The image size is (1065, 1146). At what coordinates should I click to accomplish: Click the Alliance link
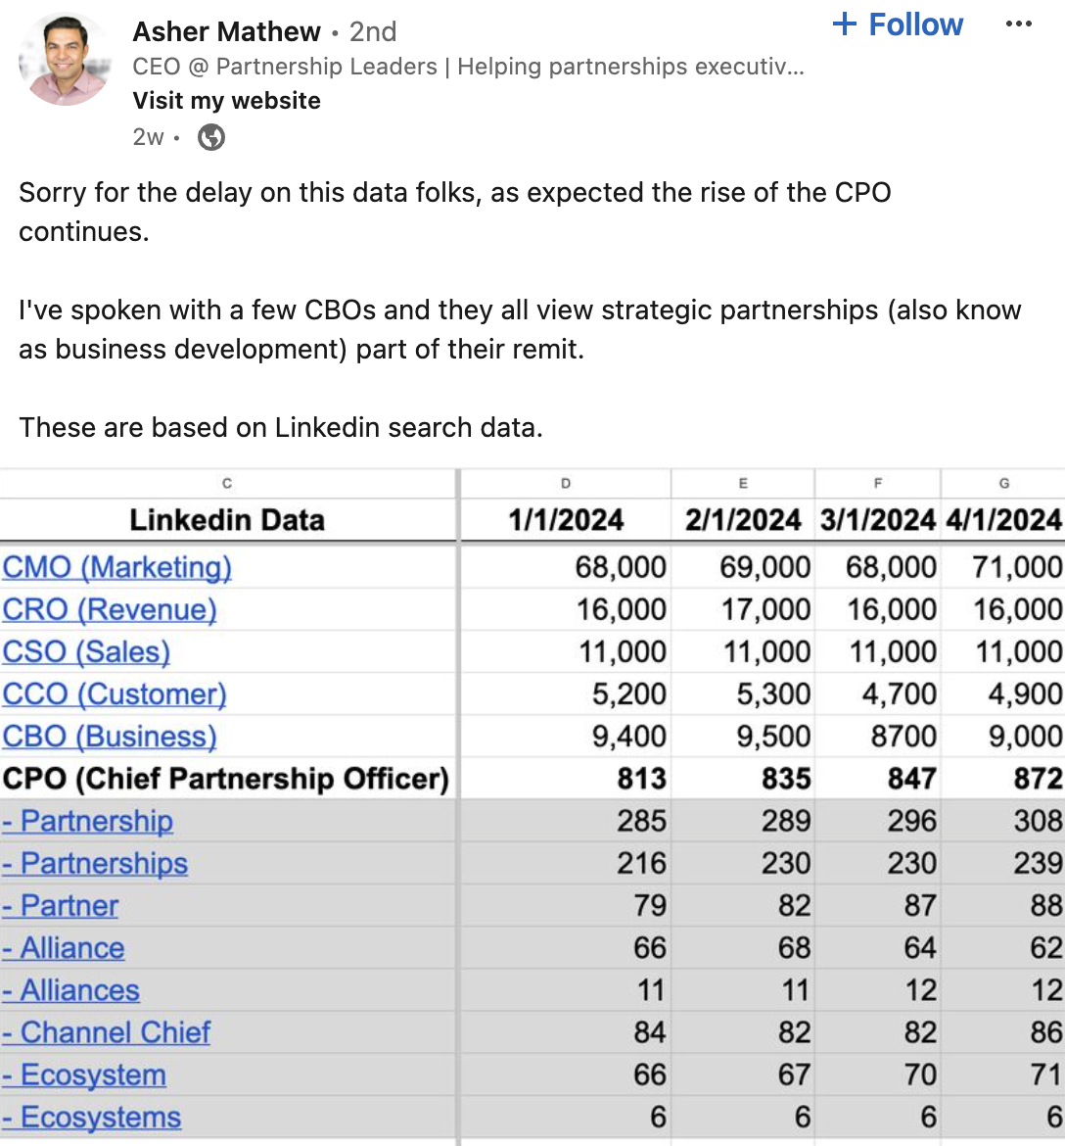point(65,948)
